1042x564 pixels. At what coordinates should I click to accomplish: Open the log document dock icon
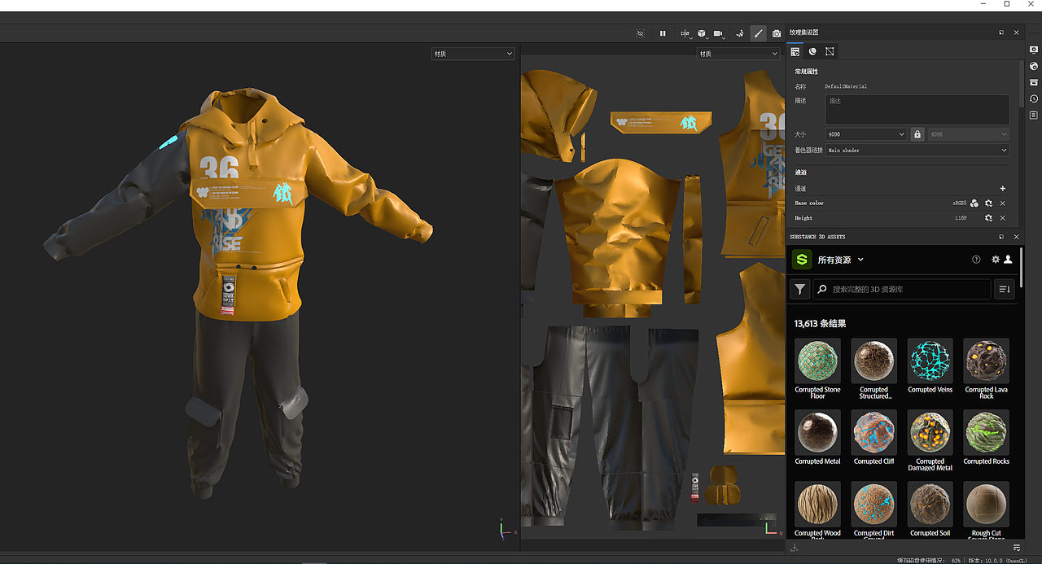(x=1034, y=116)
